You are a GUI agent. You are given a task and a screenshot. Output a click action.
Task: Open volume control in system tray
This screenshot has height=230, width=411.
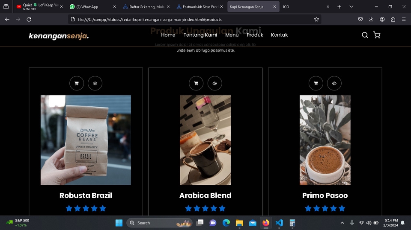click(x=369, y=223)
